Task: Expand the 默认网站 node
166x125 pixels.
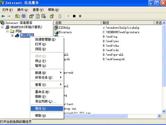Action: (x=12, y=36)
